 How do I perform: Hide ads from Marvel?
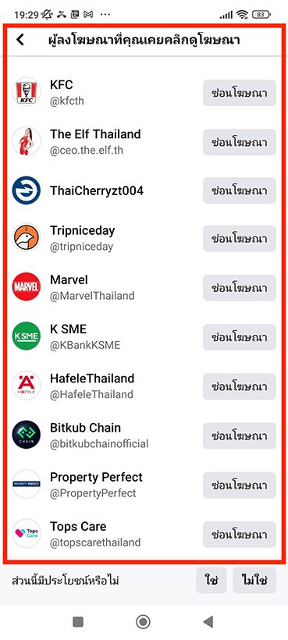pyautogui.click(x=240, y=288)
